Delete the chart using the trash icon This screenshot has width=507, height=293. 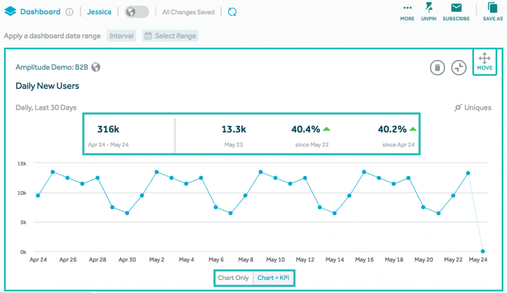pyautogui.click(x=437, y=67)
